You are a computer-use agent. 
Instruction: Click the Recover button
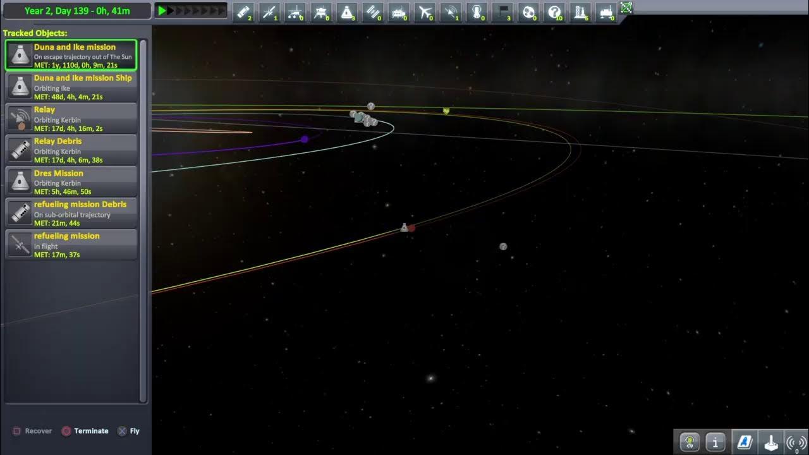pyautogui.click(x=32, y=431)
